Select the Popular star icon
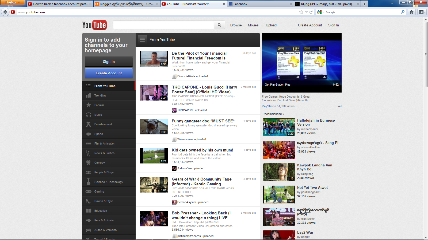This screenshot has height=240, width=428. (88, 105)
